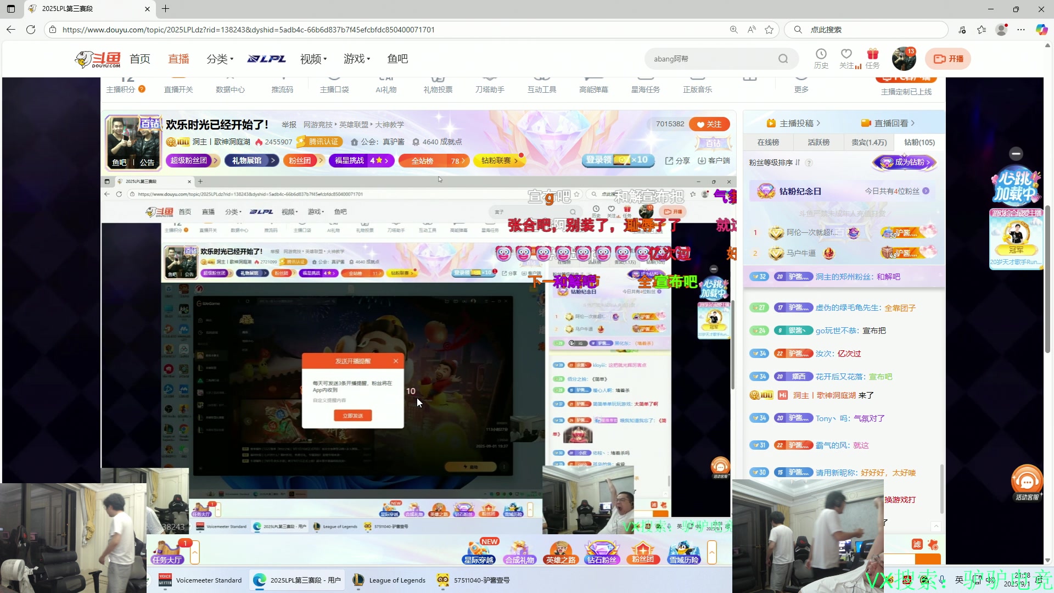This screenshot has height=593, width=1054.
Task: Click the orange 关注 follow button
Action: (709, 124)
